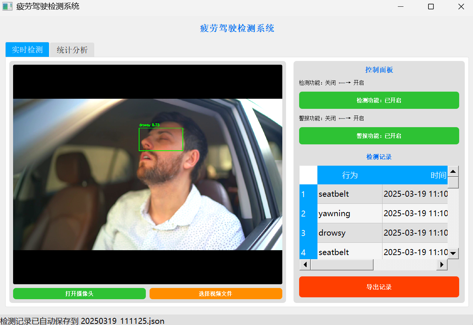Click the table's scroll right arrow
This screenshot has width=473, height=325.
[x=442, y=265]
